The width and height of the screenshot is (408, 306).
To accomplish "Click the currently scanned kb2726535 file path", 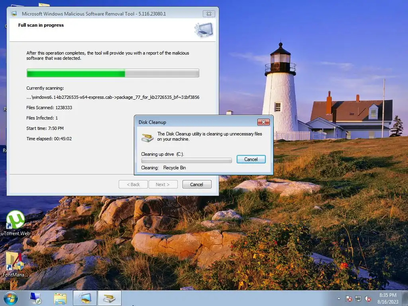I will coord(113,97).
